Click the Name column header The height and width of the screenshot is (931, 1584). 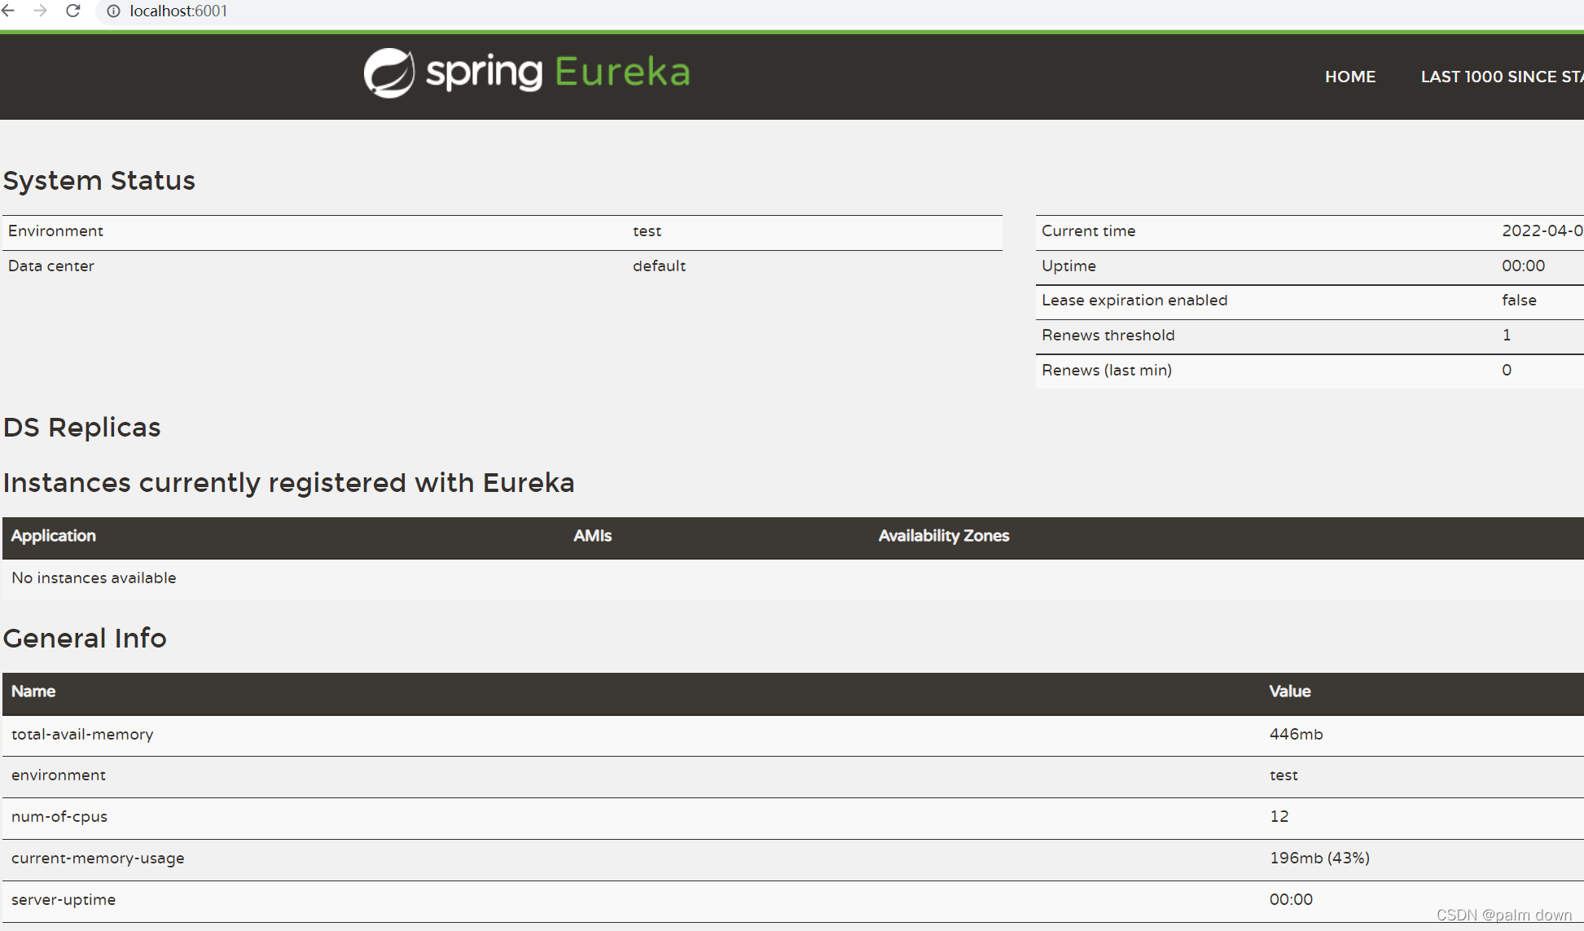click(33, 692)
